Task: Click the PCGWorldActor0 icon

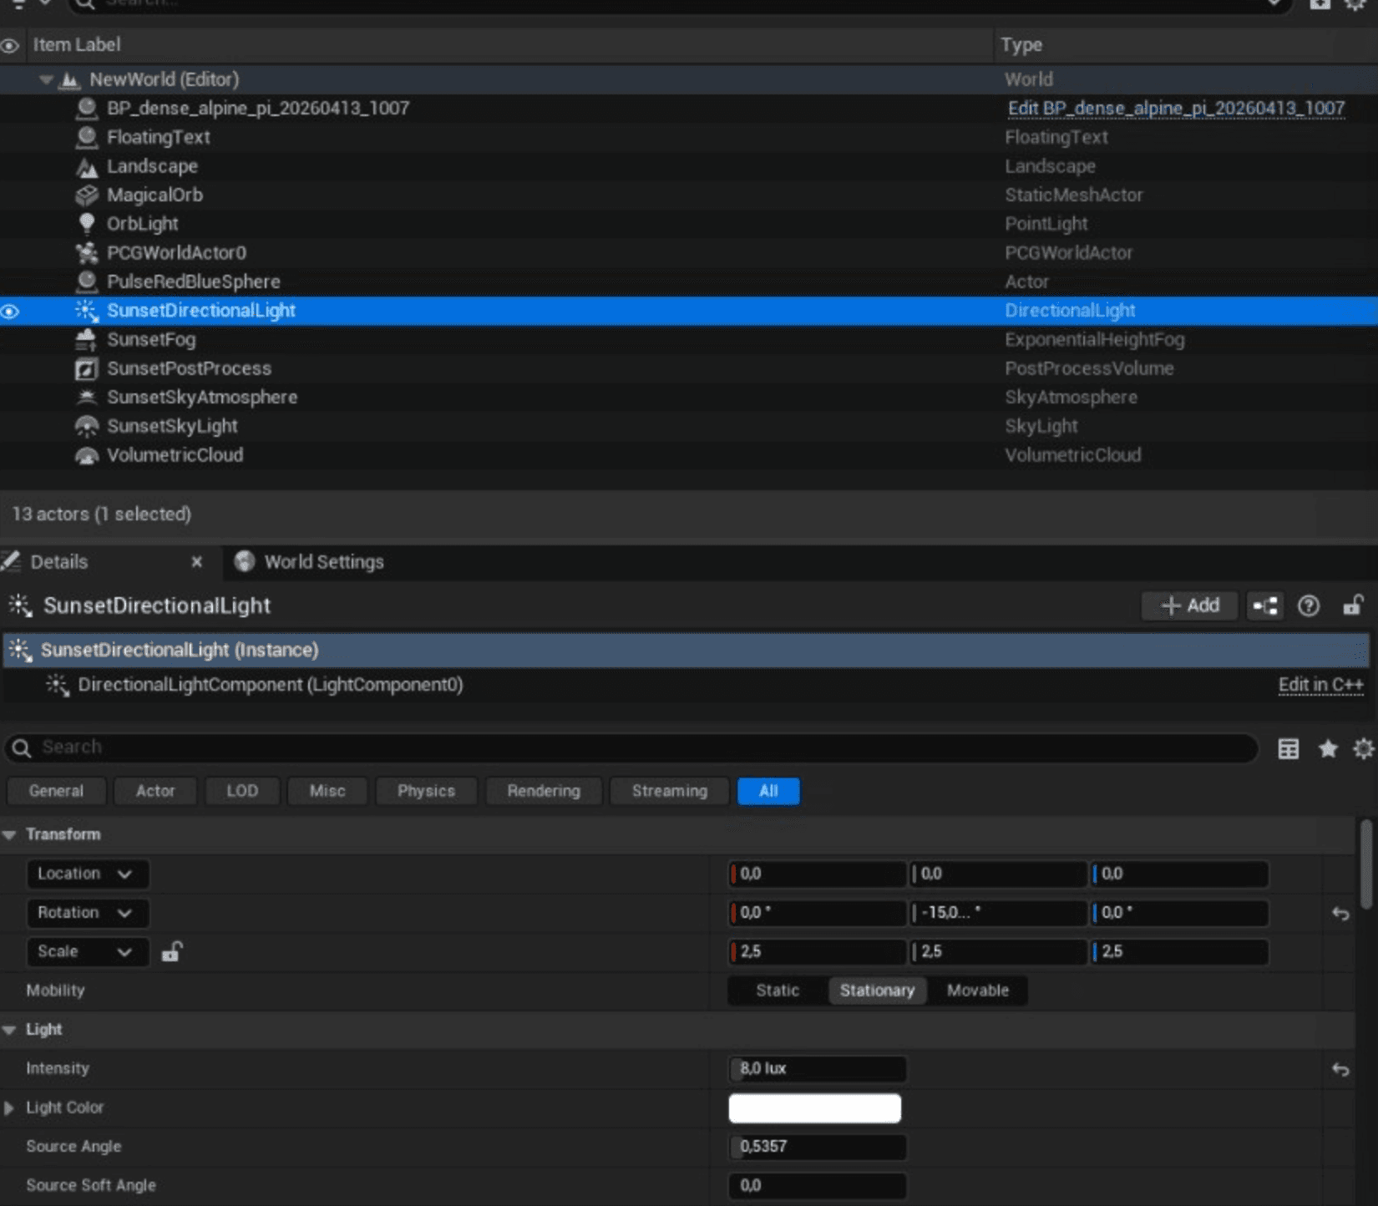Action: pos(86,253)
